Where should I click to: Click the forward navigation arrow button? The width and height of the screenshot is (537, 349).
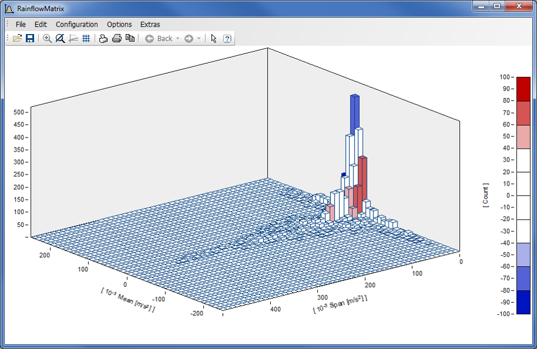(188, 38)
